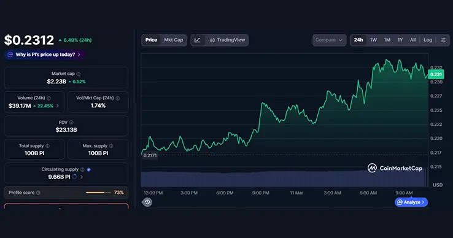This screenshot has width=453, height=238.
Task: Click the $0.2312 price heading
Action: [29, 40]
